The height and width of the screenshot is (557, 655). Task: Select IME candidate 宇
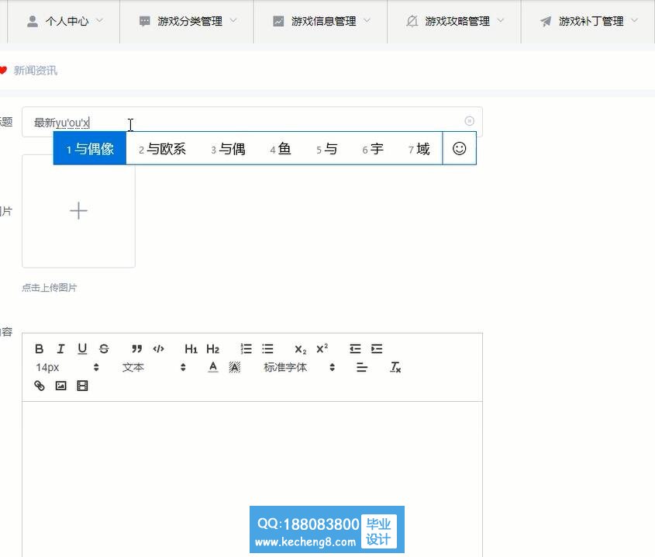click(x=373, y=149)
